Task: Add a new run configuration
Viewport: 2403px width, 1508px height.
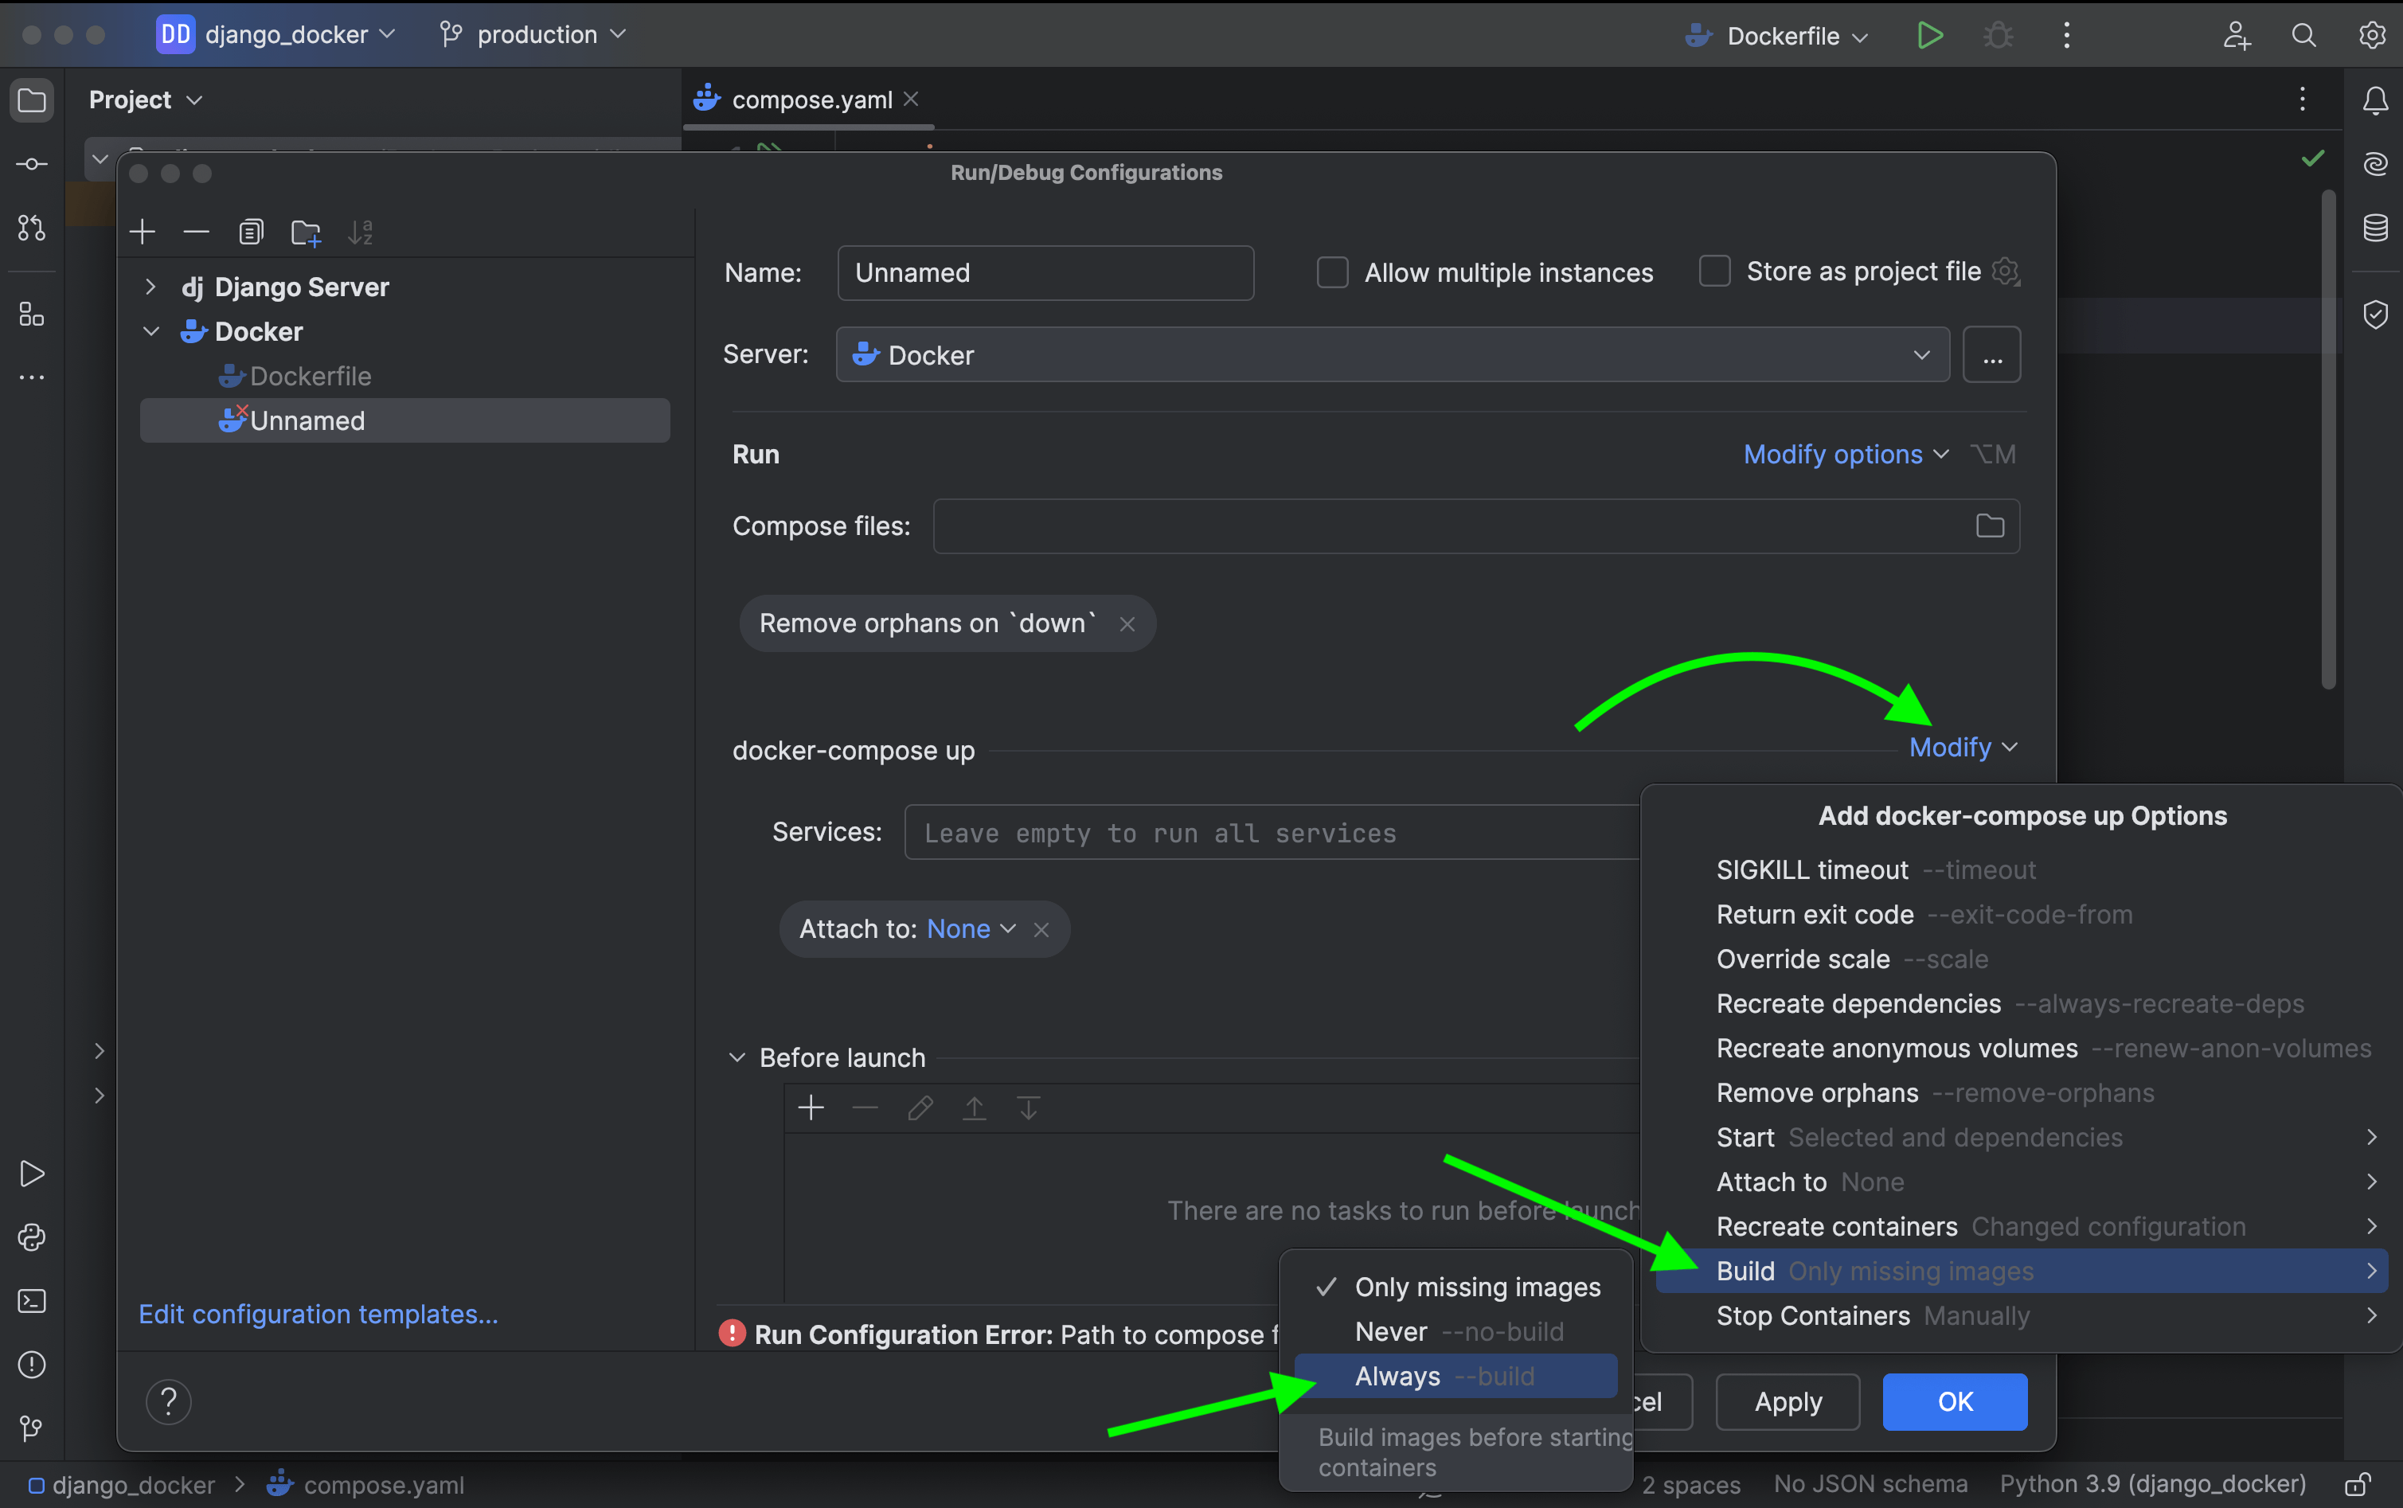Action: pyautogui.click(x=142, y=232)
